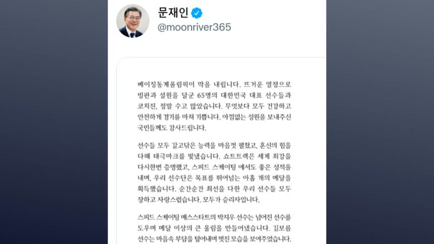Open the @moonriver365 handle link
Image resolution: width=434 pixels, height=244 pixels.
pyautogui.click(x=194, y=27)
